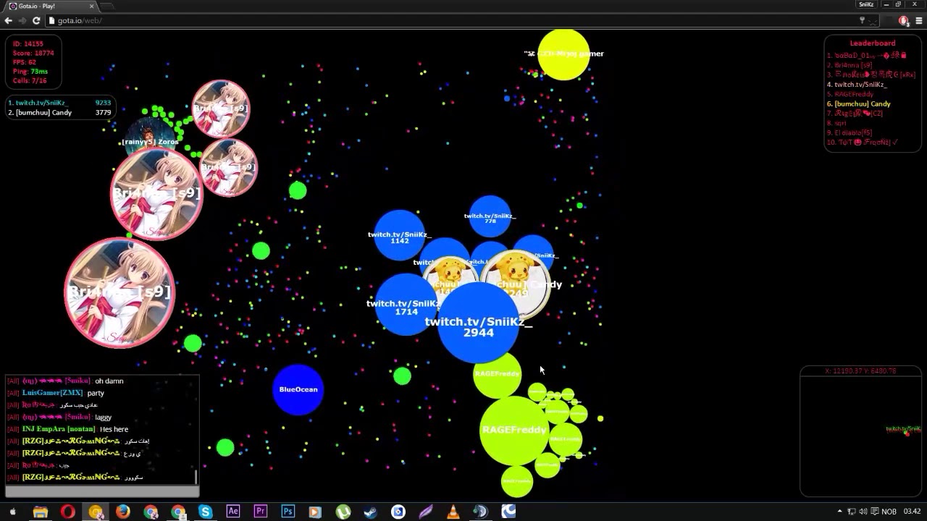Launch Opera from the taskbar
Image resolution: width=927 pixels, height=521 pixels.
pyautogui.click(x=67, y=512)
